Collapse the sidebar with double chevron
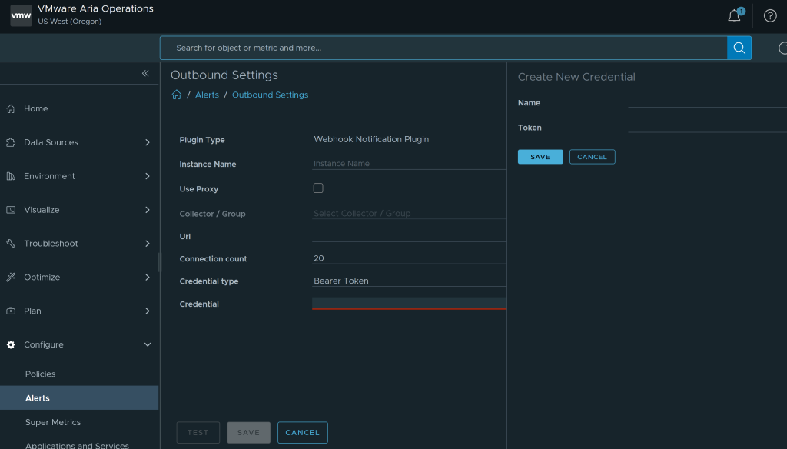 coord(145,73)
